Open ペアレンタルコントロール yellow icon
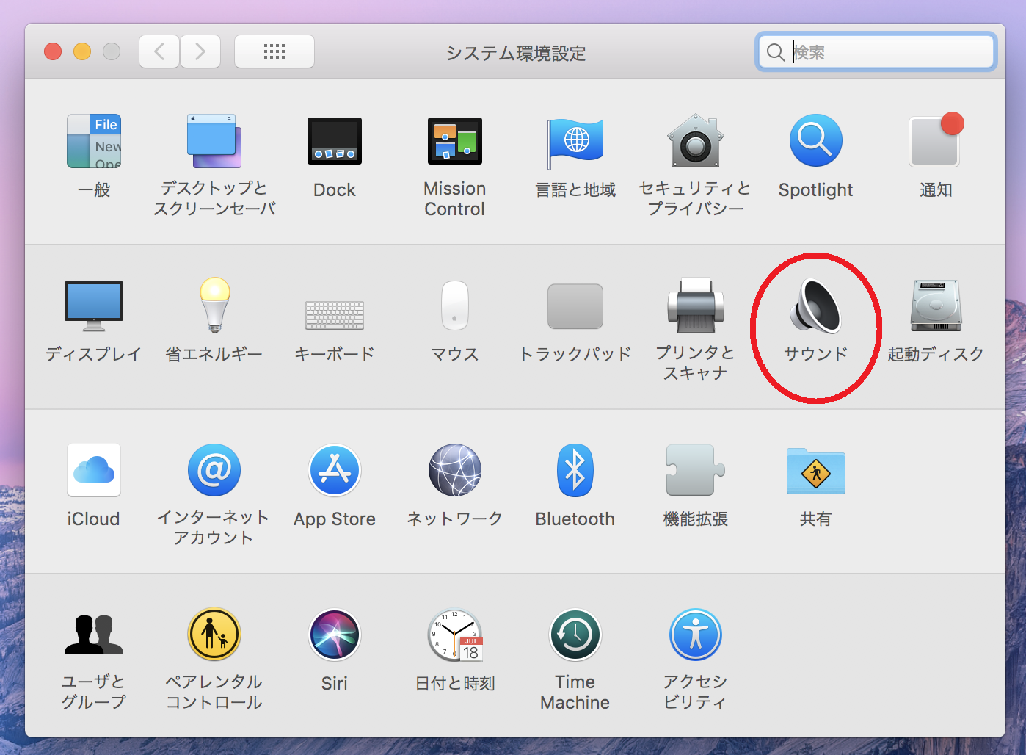Viewport: 1026px width, 755px height. click(214, 635)
